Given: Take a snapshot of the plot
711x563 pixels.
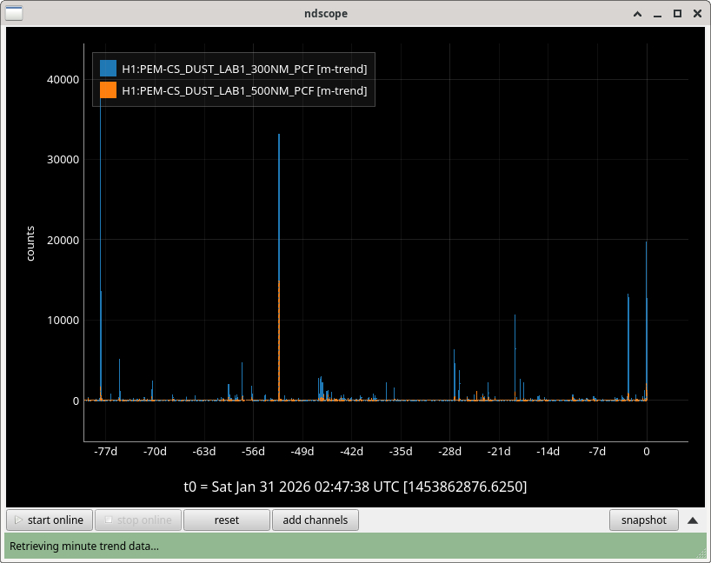Looking at the screenshot, I should pos(643,520).
